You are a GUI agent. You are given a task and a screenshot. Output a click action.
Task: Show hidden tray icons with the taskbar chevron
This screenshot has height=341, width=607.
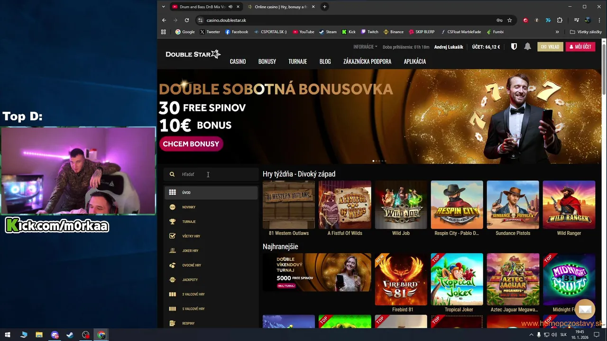point(531,335)
